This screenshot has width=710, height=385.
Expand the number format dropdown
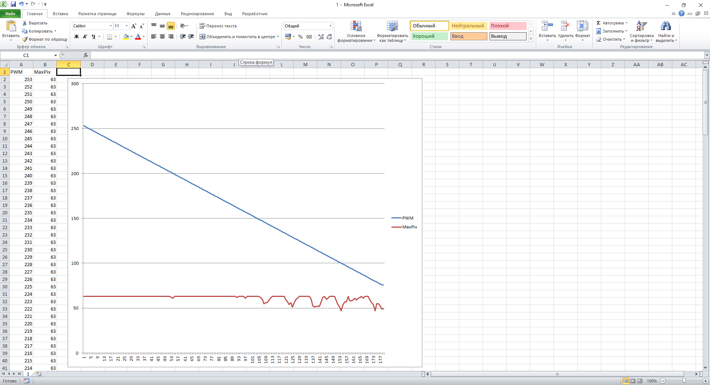pos(330,26)
